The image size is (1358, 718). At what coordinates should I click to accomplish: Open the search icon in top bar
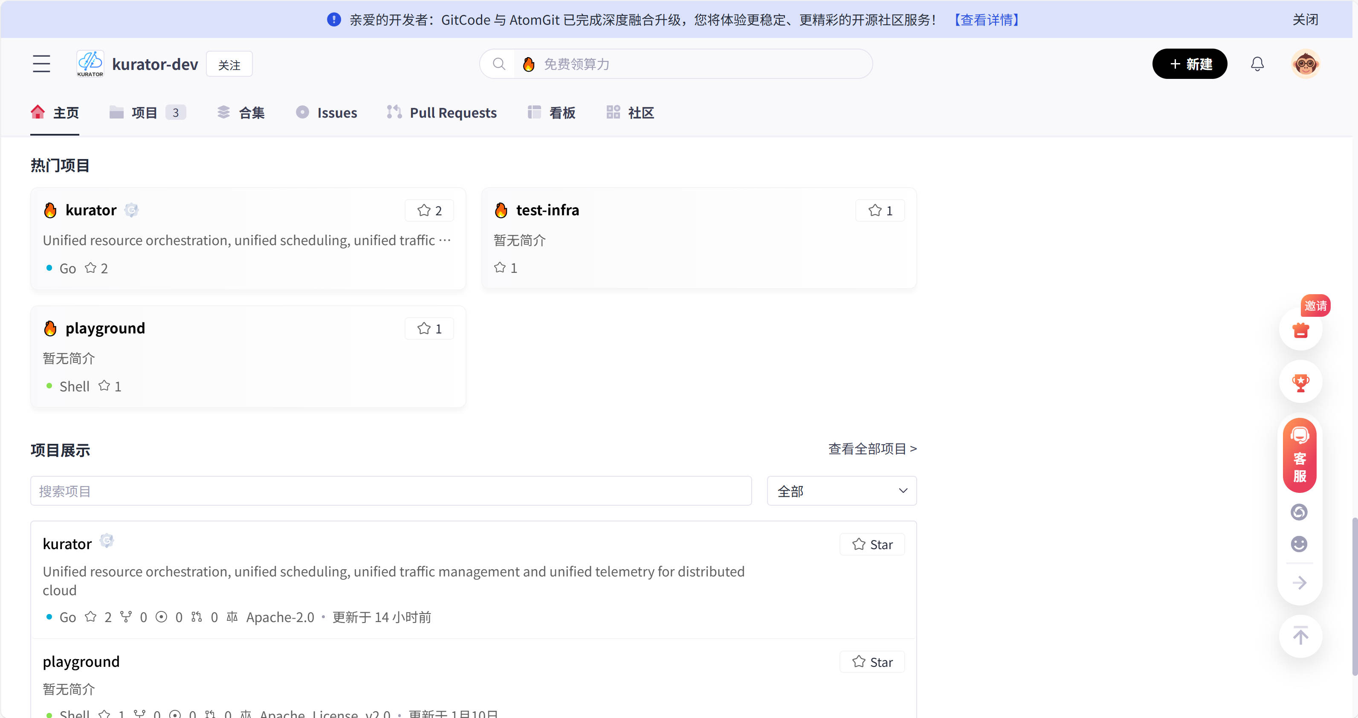tap(499, 64)
